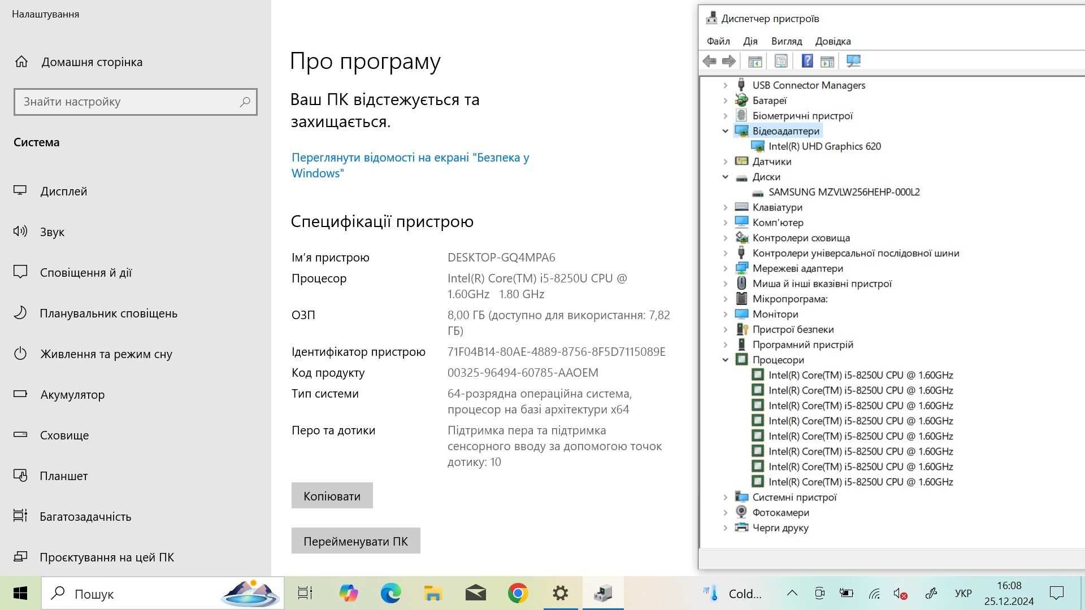Screen dimensions: 1085x610
Task: Click the Знайти настройку search field
Action: 136,102
